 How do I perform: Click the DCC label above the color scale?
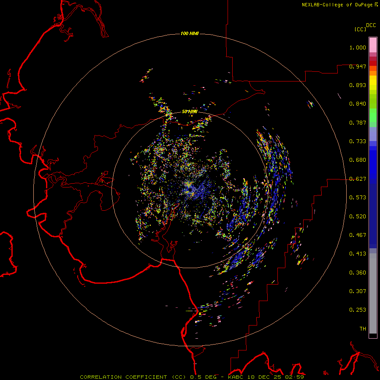coord(371,25)
